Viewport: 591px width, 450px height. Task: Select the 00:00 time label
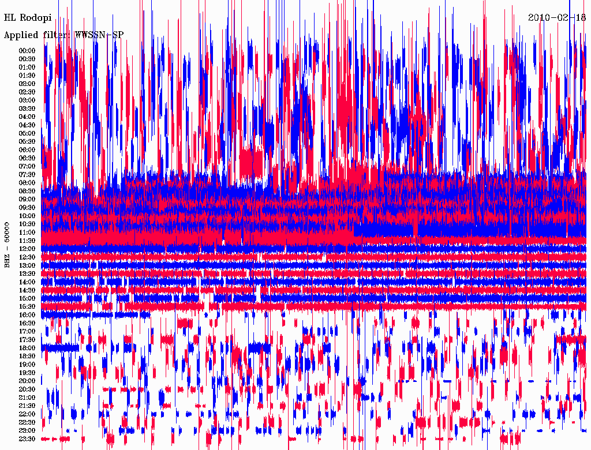(x=27, y=51)
